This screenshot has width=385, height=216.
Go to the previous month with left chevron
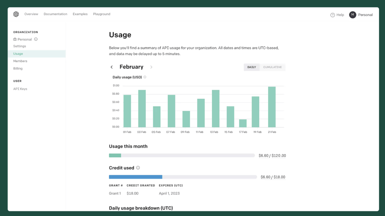point(112,67)
